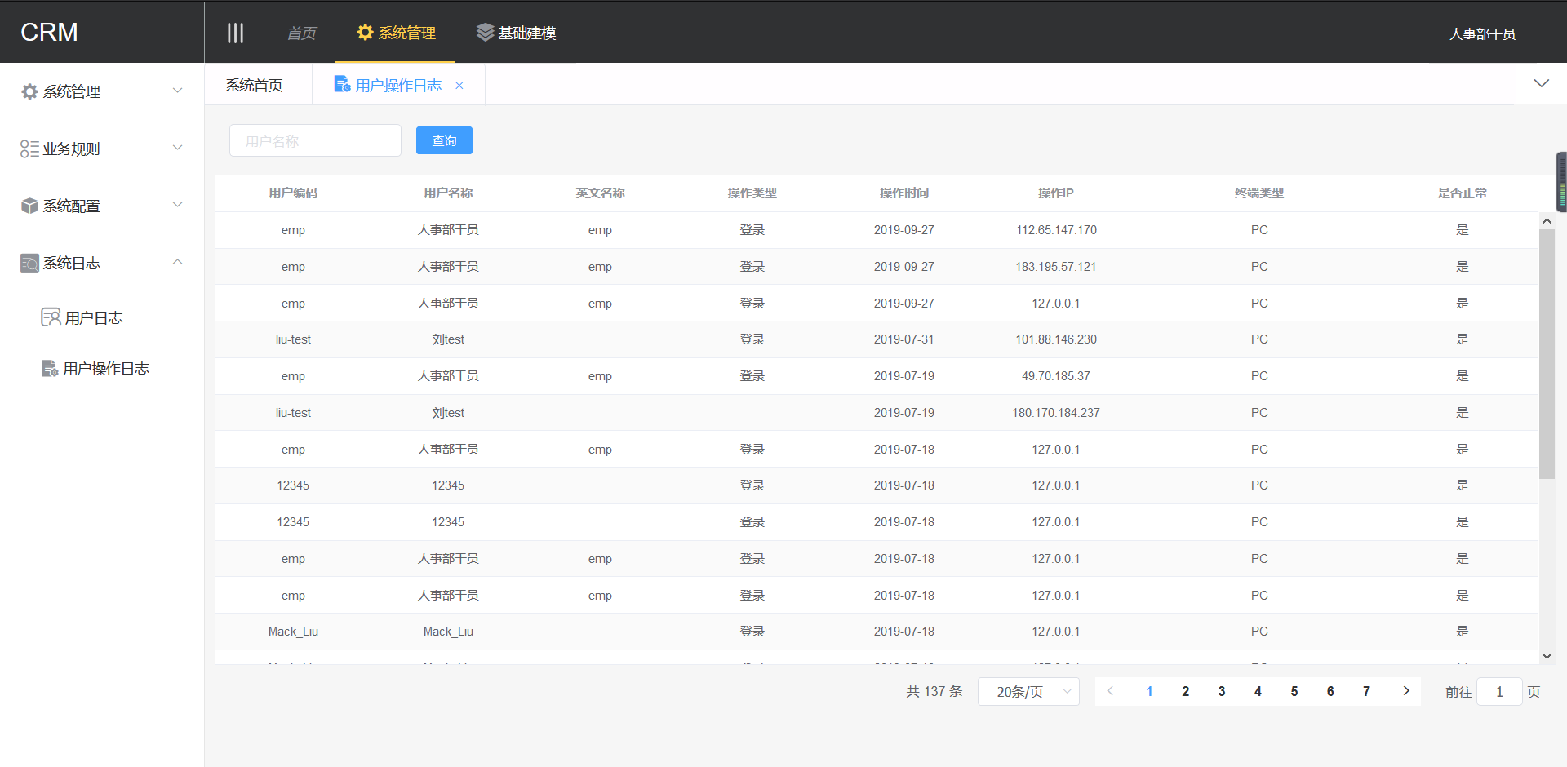The height and width of the screenshot is (767, 1567).
Task: Click the next page arrow
Action: (1405, 691)
